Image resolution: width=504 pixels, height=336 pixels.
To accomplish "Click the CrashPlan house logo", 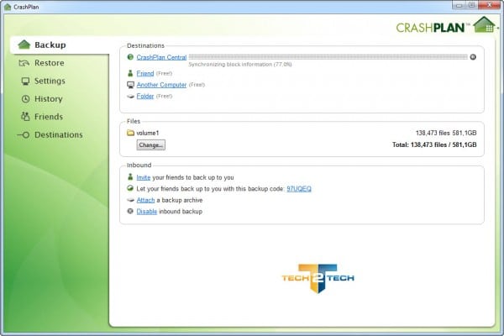I will tap(482, 24).
